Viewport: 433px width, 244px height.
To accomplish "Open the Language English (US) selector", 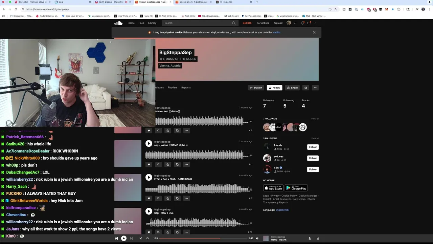I will point(282,210).
